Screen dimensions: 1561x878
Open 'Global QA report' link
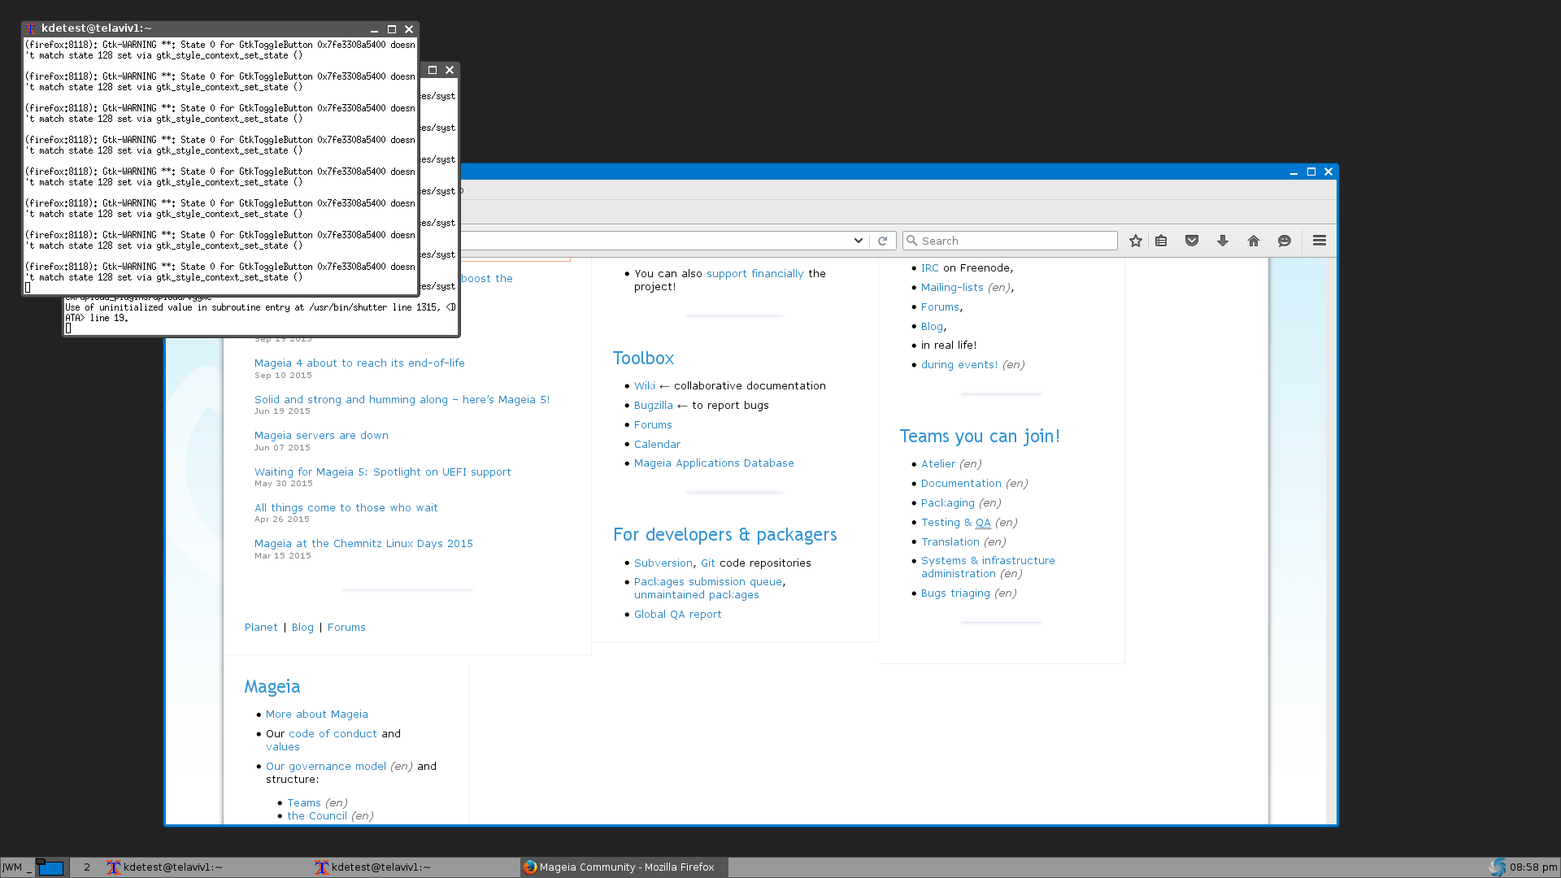pyautogui.click(x=677, y=614)
